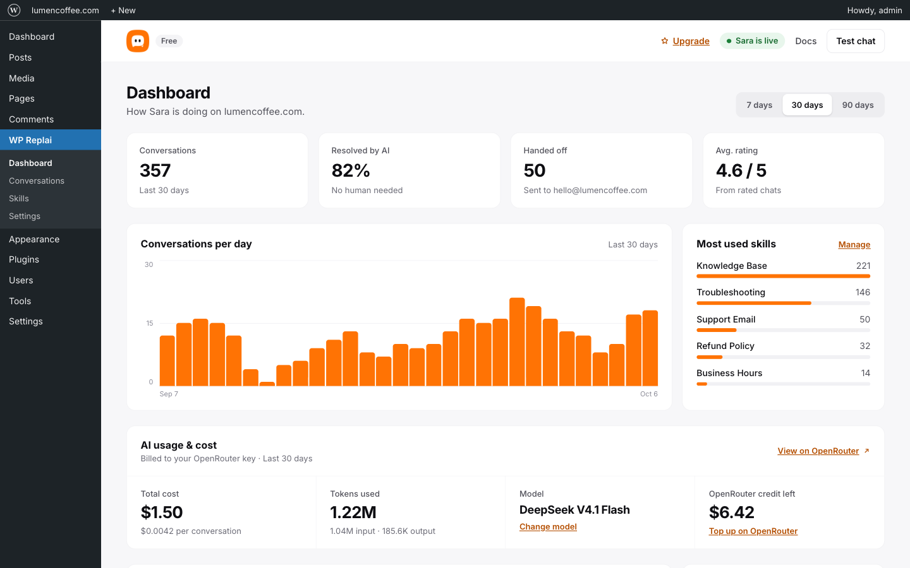
Task: Click the orange WP Replai chat logo
Action: click(x=138, y=41)
